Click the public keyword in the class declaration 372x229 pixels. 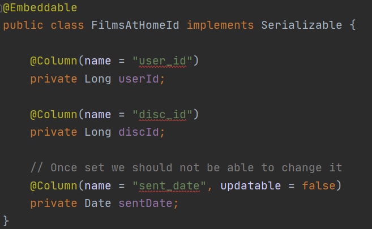click(x=23, y=25)
